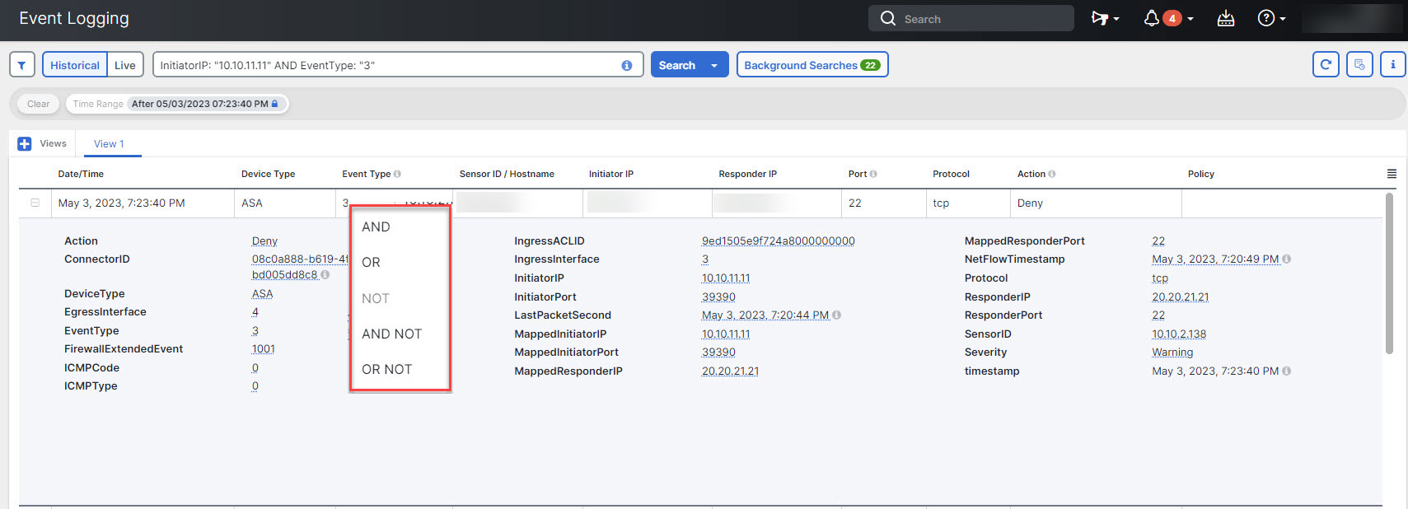Image resolution: width=1408 pixels, height=509 pixels.
Task: Click the download tray icon in header
Action: pyautogui.click(x=1225, y=18)
